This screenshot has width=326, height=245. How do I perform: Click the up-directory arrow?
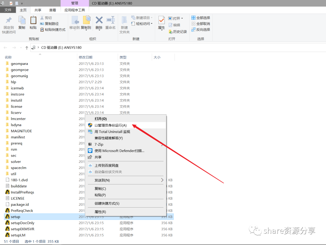pyautogui.click(x=27, y=48)
